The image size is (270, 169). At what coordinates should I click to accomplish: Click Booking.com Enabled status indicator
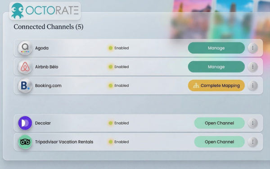click(x=119, y=86)
